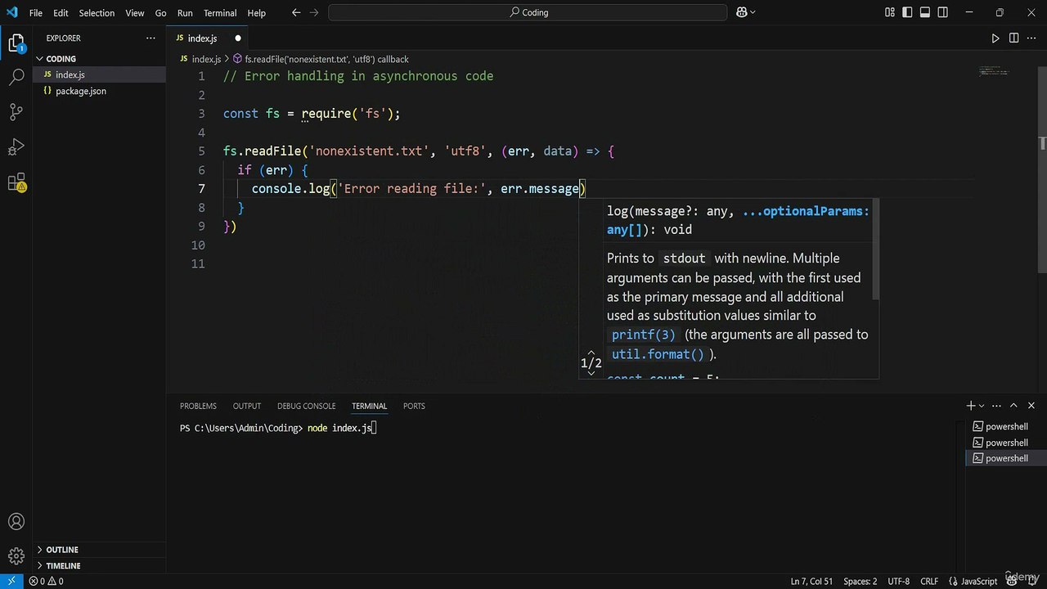Open the Help menu
Image resolution: width=1047 pixels, height=589 pixels.
(x=257, y=13)
